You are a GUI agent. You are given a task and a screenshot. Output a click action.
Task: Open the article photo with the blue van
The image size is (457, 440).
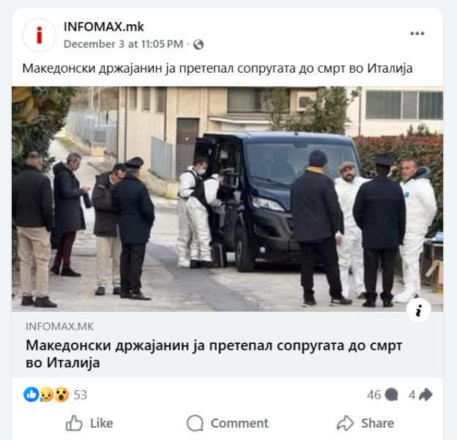click(227, 199)
